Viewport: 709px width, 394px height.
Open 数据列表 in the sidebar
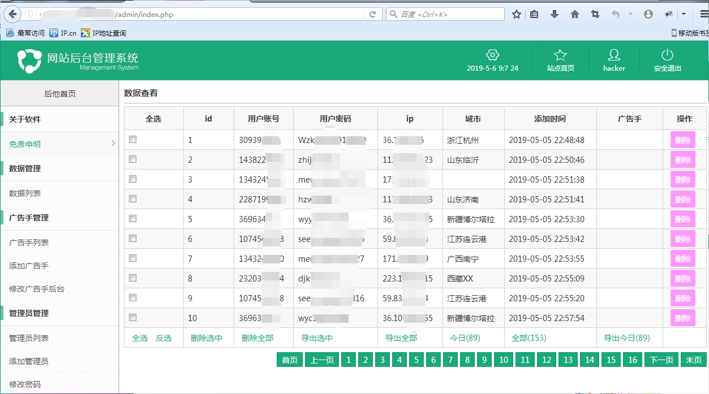pos(25,193)
